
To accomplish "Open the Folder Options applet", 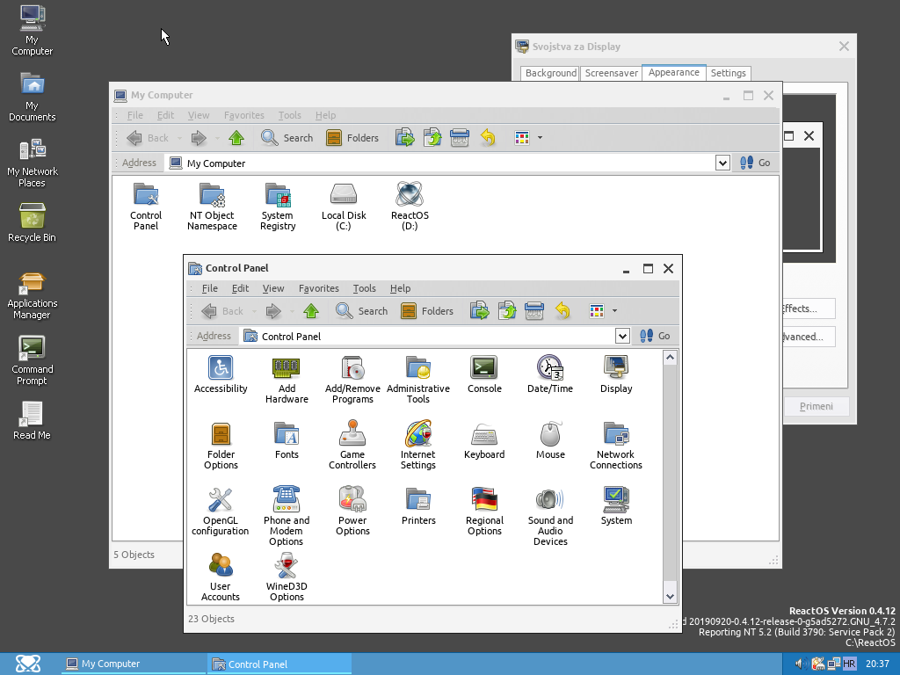I will [x=221, y=446].
